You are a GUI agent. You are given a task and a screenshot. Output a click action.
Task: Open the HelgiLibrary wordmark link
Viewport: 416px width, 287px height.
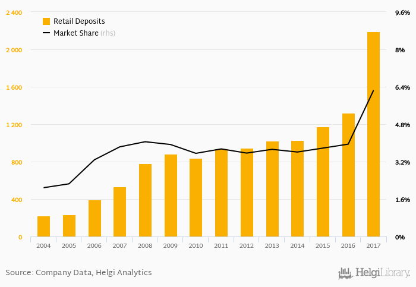[382, 273]
